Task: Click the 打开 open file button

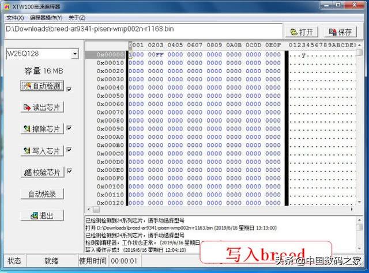Action: [302, 32]
